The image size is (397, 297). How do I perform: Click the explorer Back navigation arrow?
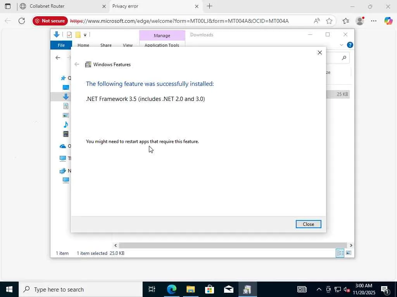click(x=58, y=58)
